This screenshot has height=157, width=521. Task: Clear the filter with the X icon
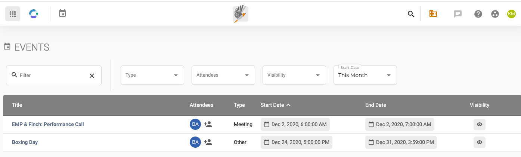[92, 76]
